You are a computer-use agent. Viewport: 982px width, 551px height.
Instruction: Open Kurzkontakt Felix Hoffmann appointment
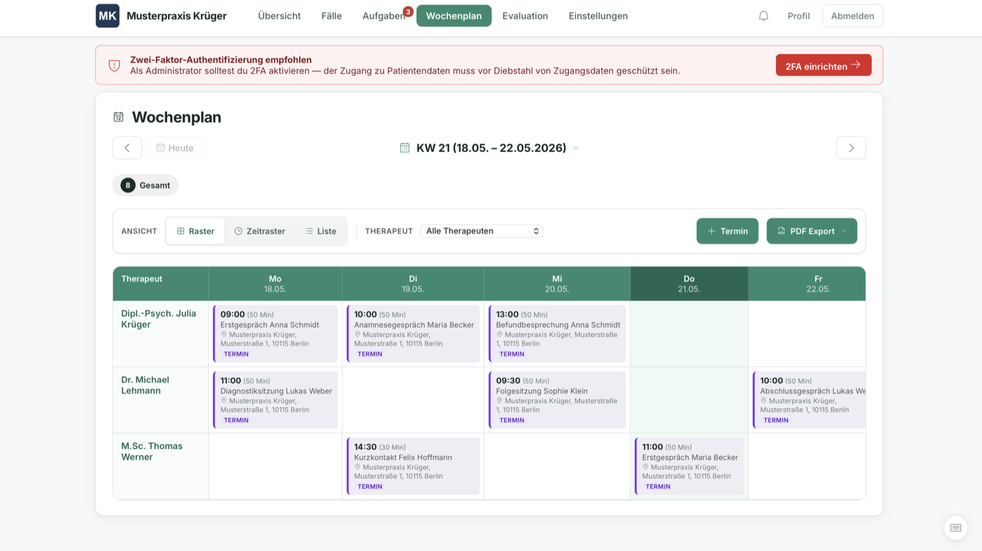pos(413,466)
